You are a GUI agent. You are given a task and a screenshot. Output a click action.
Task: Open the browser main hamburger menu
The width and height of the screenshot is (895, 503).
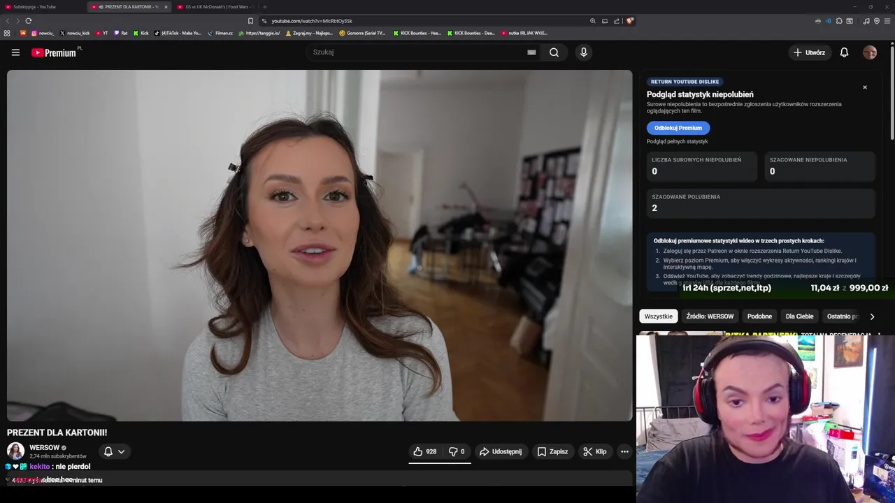[x=887, y=21]
